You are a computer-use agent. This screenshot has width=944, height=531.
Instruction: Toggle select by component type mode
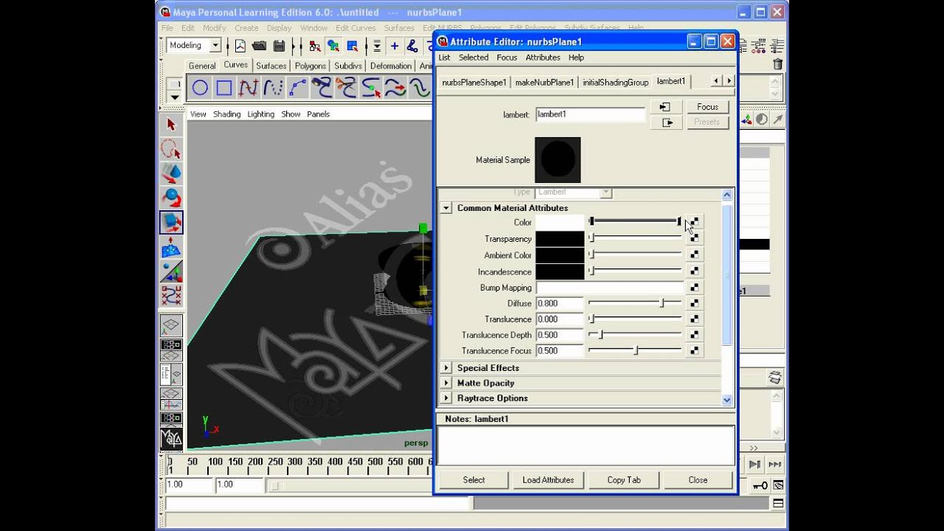coord(353,46)
